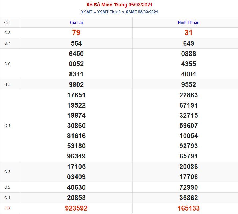Click Ninh Thuận G.5 number 9552
238x214 pixels.
pyautogui.click(x=189, y=84)
